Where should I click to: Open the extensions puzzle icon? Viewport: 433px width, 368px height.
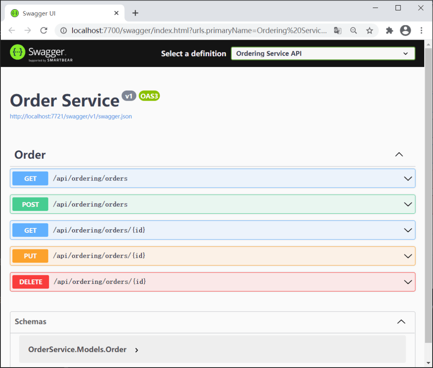(x=389, y=30)
